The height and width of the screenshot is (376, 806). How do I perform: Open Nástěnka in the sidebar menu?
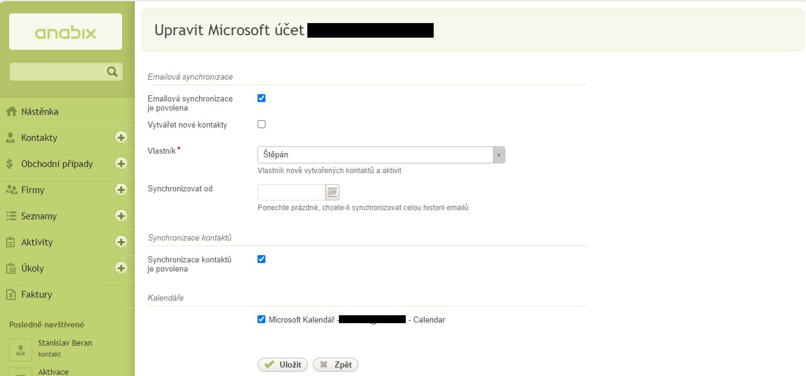[39, 112]
